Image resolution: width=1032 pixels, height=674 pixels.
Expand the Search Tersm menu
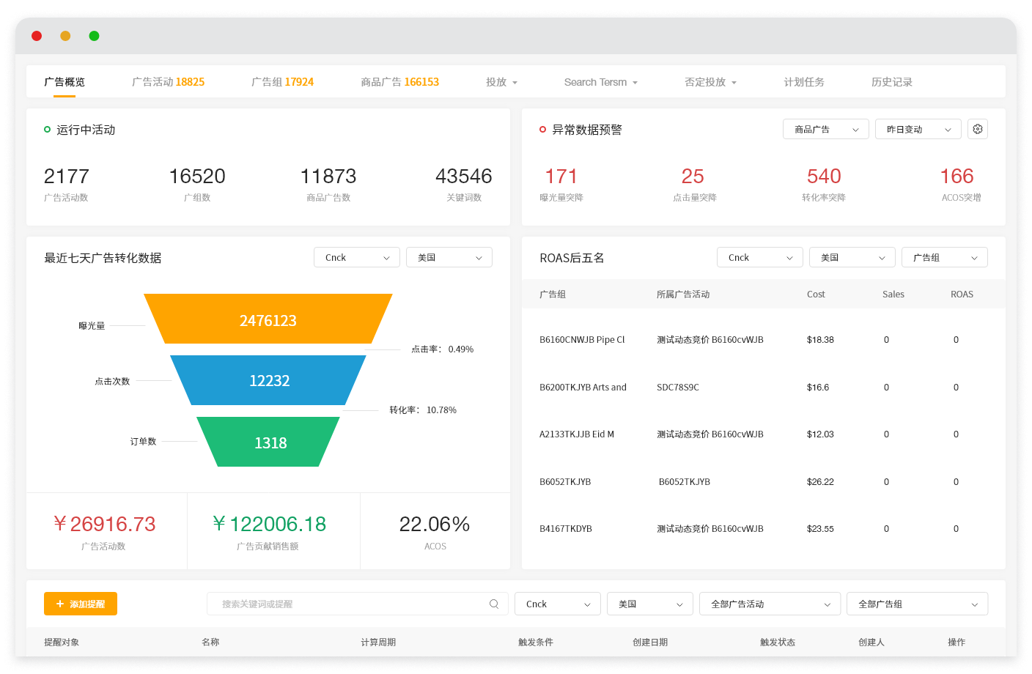[x=601, y=82]
